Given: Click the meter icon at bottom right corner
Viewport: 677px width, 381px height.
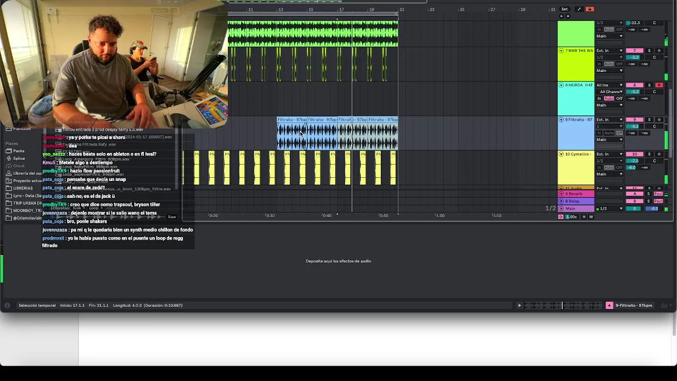Looking at the screenshot, I should click(x=664, y=305).
